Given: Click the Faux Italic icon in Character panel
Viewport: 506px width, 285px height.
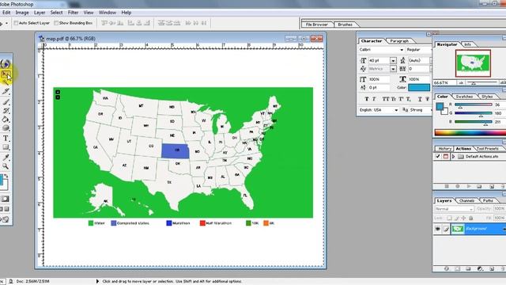Looking at the screenshot, I should [x=374, y=99].
